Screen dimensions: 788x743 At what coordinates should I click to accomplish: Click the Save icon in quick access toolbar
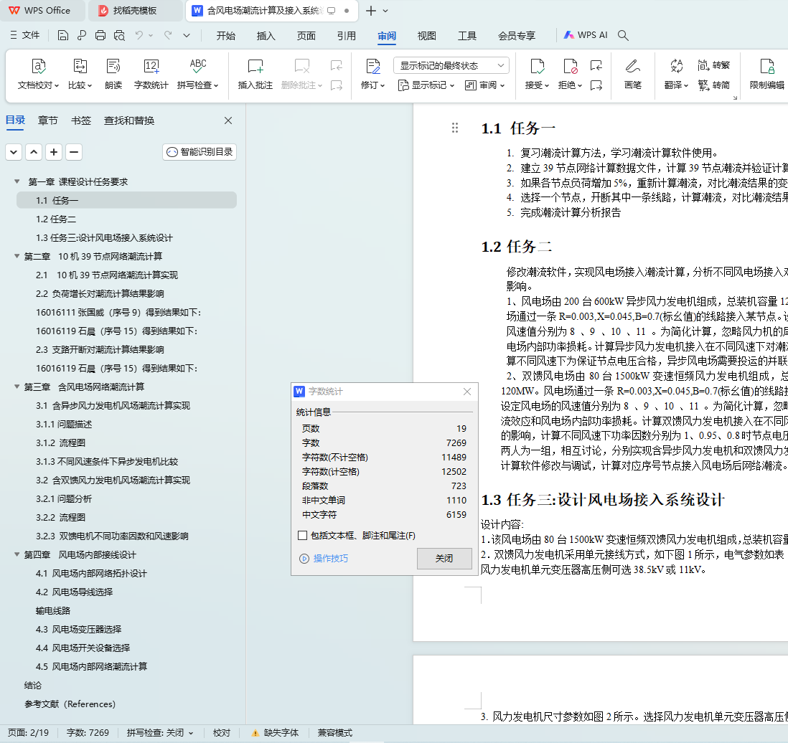[63, 35]
